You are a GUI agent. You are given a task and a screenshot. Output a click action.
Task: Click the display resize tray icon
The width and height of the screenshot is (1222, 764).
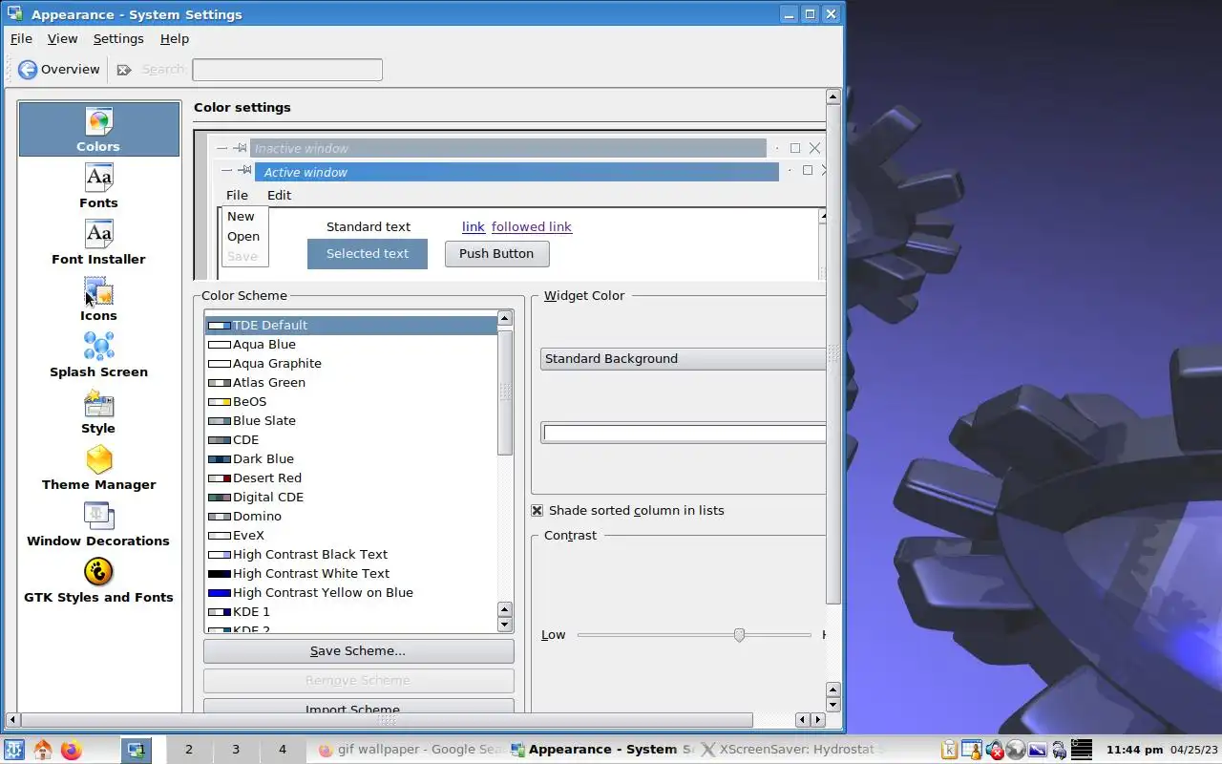tap(1038, 750)
